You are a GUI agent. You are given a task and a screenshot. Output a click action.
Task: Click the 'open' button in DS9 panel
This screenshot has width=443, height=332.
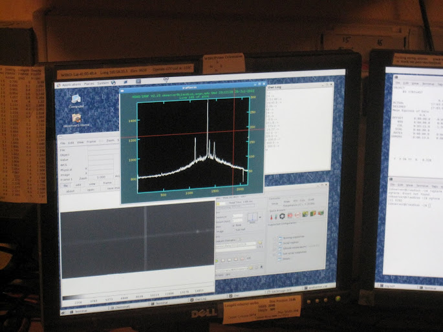pos(91,190)
